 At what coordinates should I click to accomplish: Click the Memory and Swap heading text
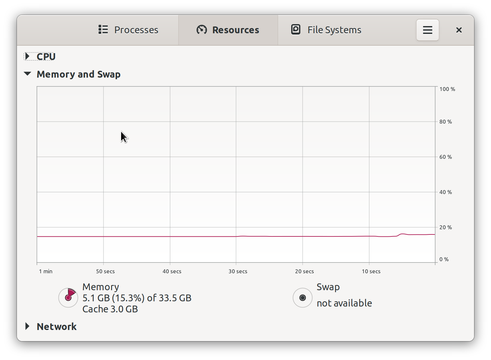[79, 74]
